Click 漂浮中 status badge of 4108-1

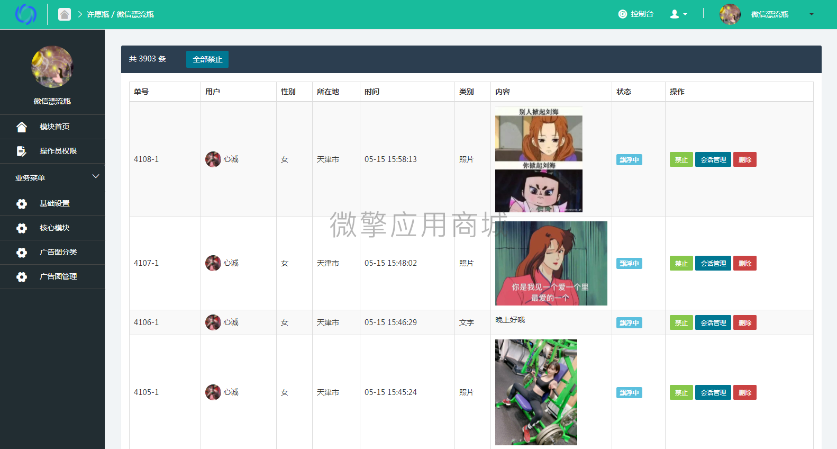pos(629,159)
